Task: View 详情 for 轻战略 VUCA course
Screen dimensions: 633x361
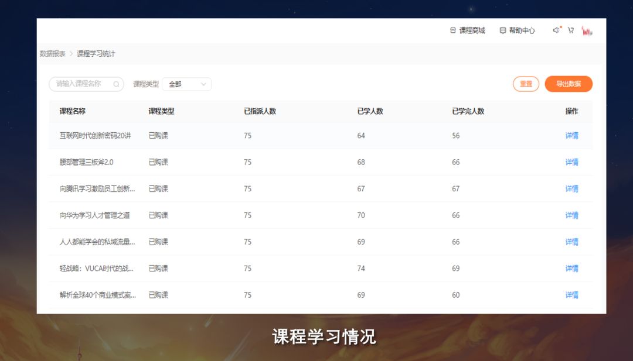Action: pyautogui.click(x=571, y=269)
